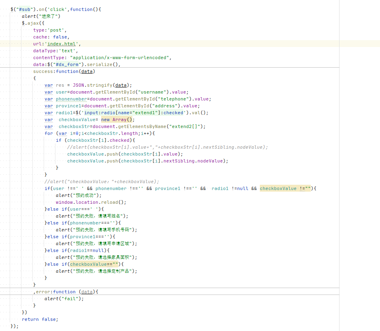Click the for loop over checkboxStr.length

point(100,133)
